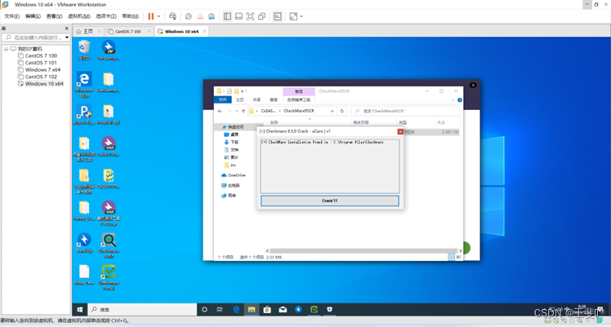This screenshot has width=611, height=327.
Task: Open Explorer help question mark icon
Action: pyautogui.click(x=460, y=100)
